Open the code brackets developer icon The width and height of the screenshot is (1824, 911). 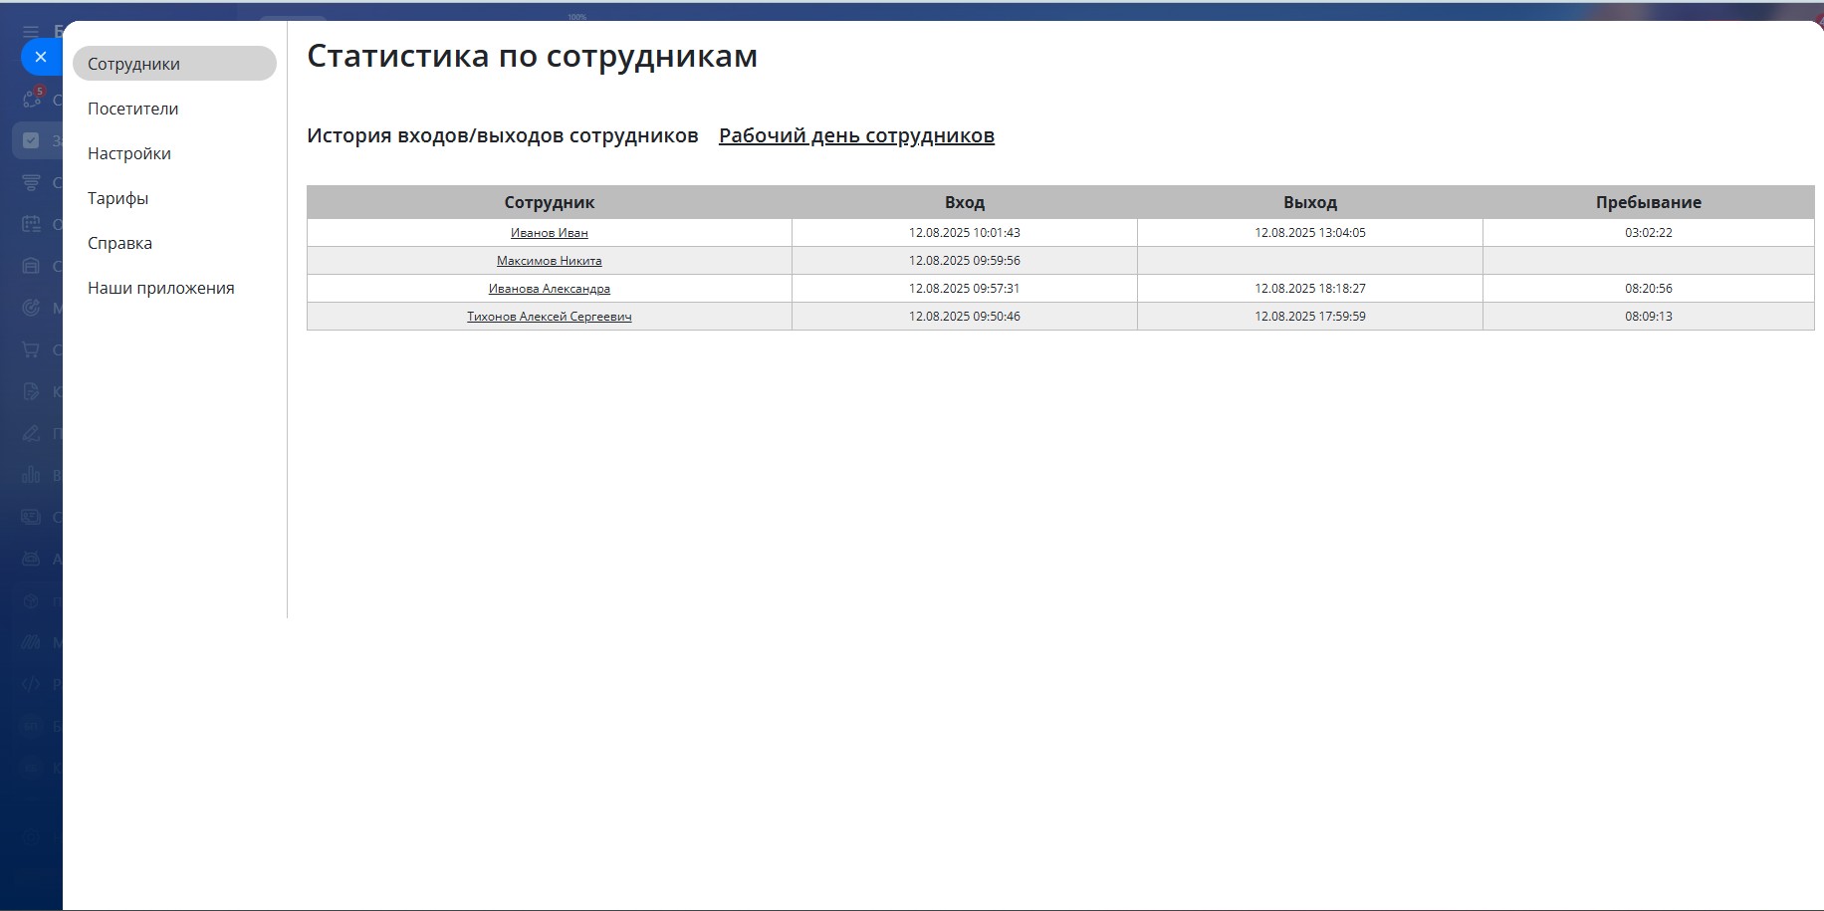click(31, 684)
